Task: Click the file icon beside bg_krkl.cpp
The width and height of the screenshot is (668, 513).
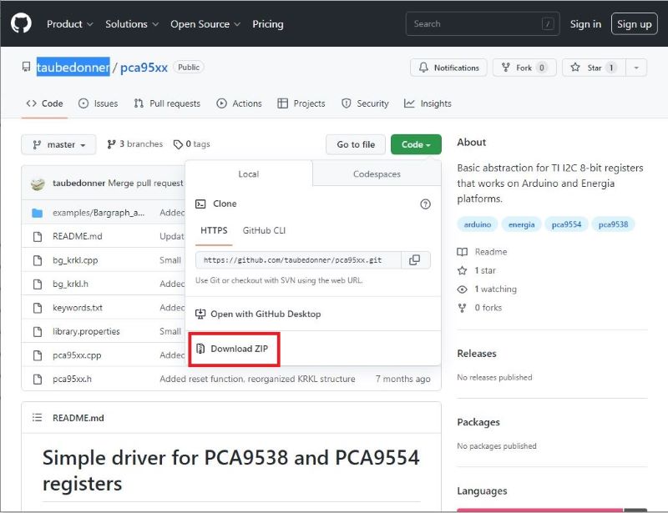Action: [38, 260]
